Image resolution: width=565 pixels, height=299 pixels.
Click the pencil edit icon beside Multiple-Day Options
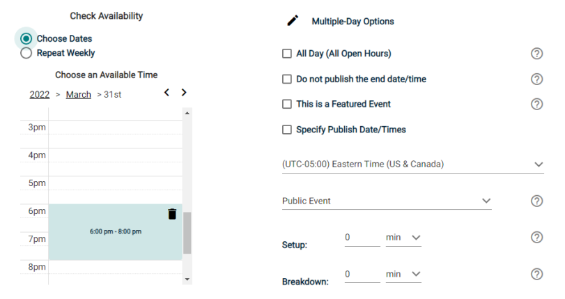coord(293,20)
